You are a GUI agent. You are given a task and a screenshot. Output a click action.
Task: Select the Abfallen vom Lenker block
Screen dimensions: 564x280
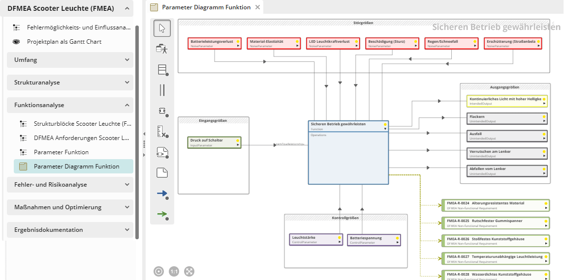(507, 170)
